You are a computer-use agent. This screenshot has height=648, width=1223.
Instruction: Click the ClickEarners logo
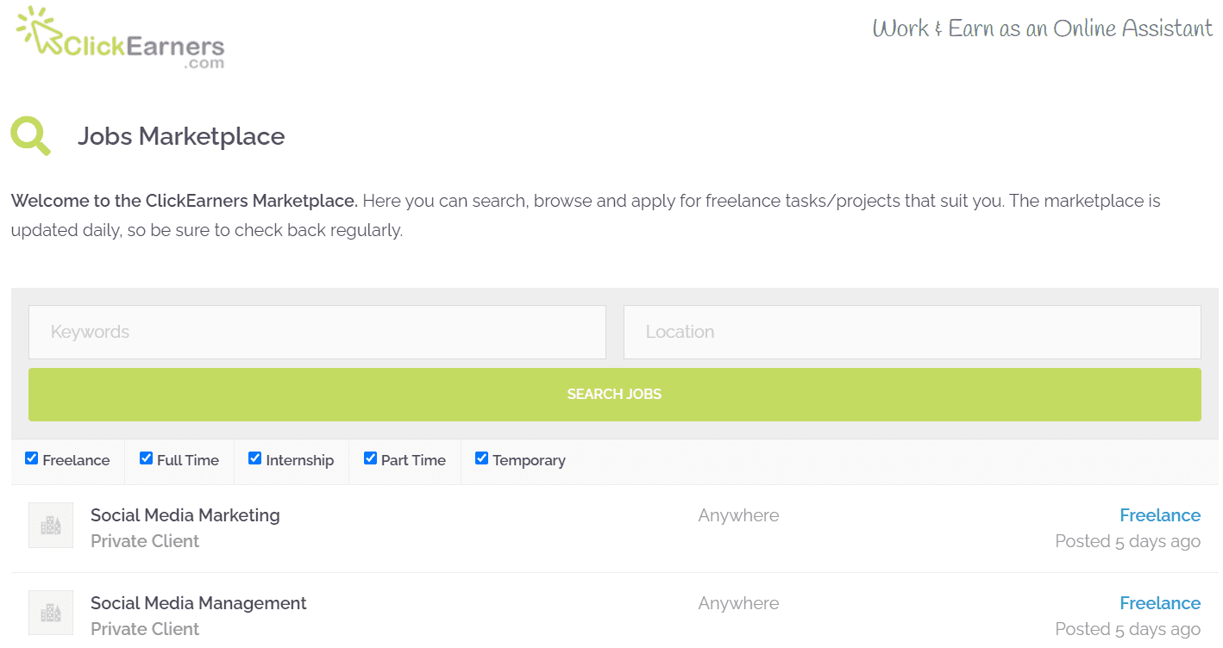pyautogui.click(x=120, y=39)
